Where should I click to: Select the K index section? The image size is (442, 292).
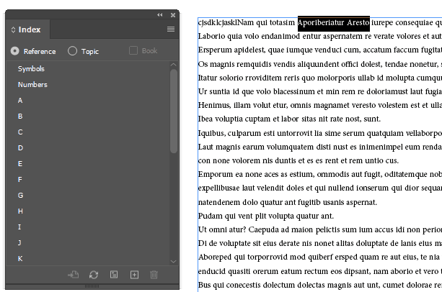pos(20,258)
